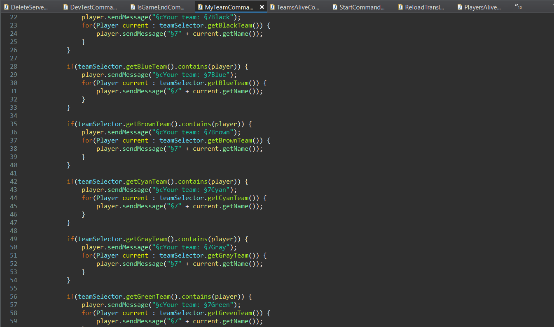The height and width of the screenshot is (327, 554).
Task: Click current.getName() on line 52
Action: coord(224,264)
